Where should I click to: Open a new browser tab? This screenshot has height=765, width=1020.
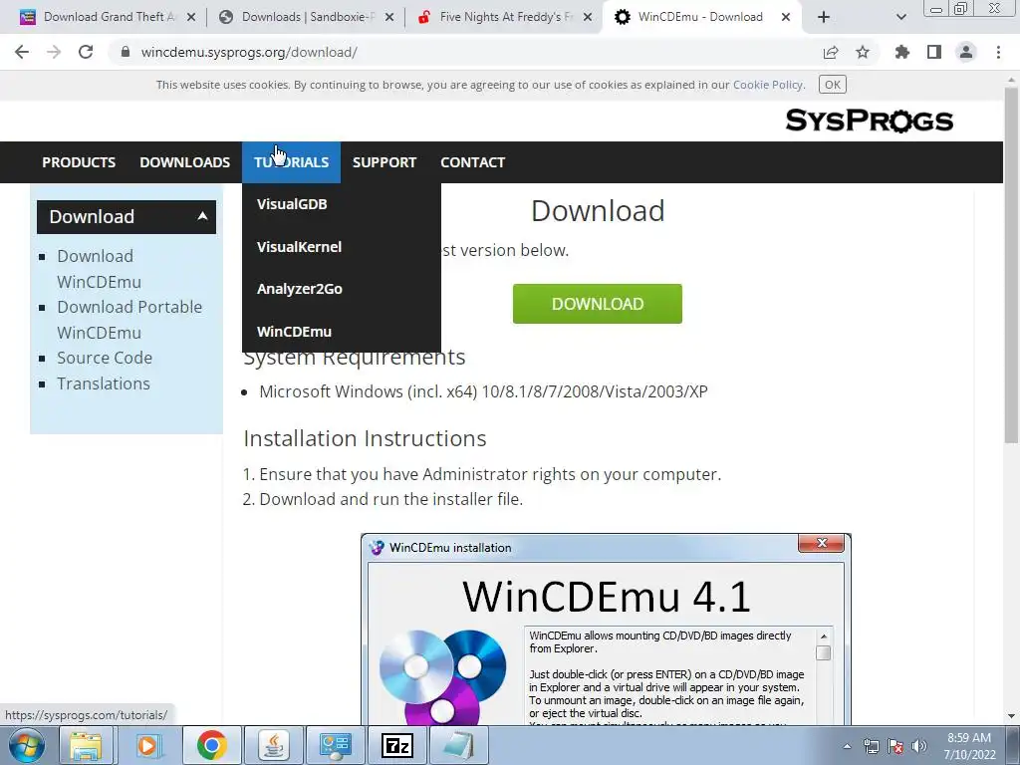pos(824,17)
